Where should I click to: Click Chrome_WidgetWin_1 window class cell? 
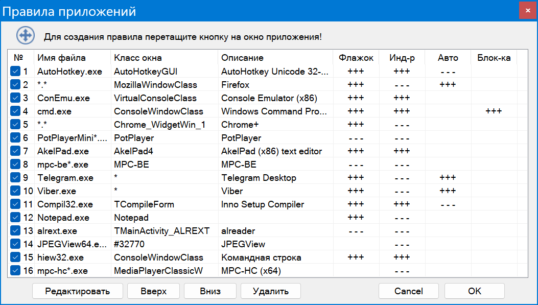159,125
